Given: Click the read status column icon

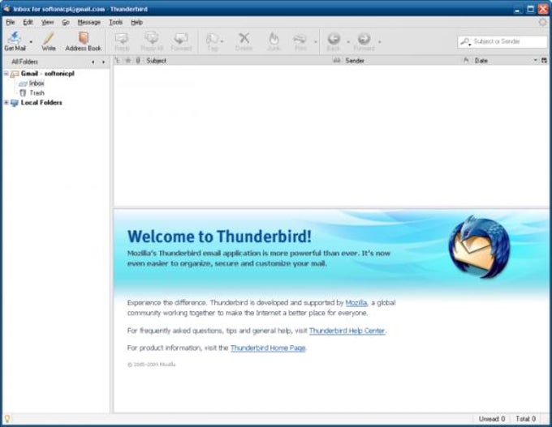Looking at the screenshot, I should [337, 61].
